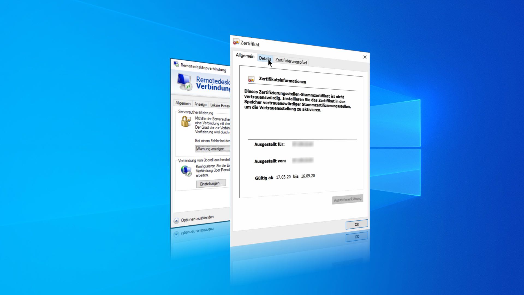Click the Zertifikatsinformationen heading
This screenshot has height=295, width=524.
pos(282,80)
